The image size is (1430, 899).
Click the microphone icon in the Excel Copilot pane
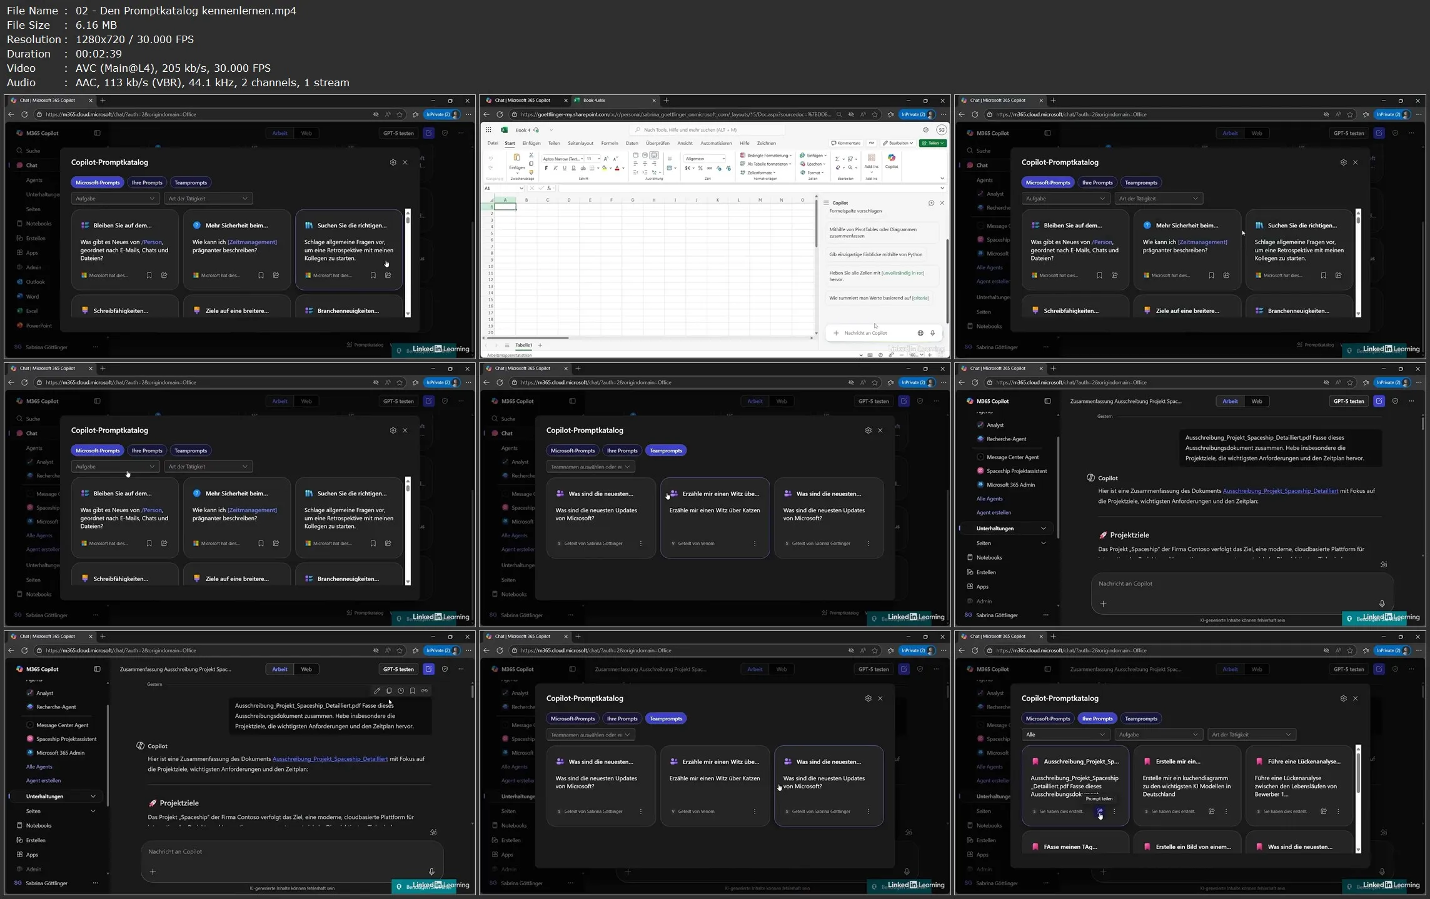tap(932, 333)
